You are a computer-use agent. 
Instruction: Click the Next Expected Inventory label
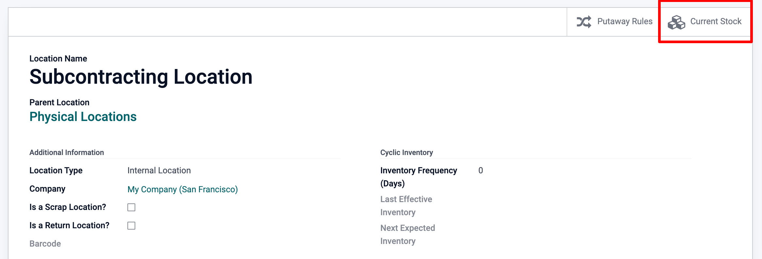407,234
